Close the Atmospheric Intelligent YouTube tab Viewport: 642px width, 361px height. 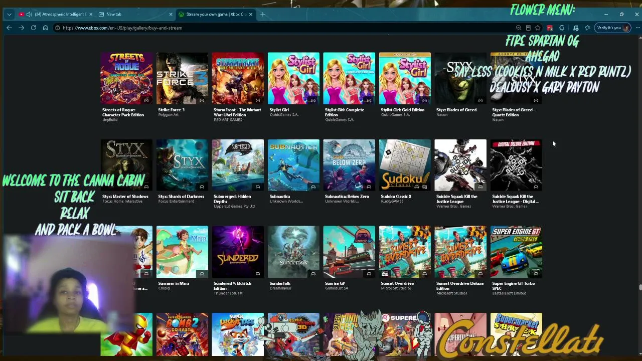[91, 14]
